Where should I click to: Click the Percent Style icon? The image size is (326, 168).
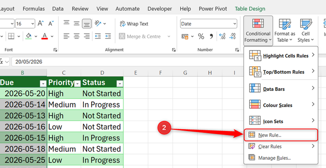tap(201, 37)
